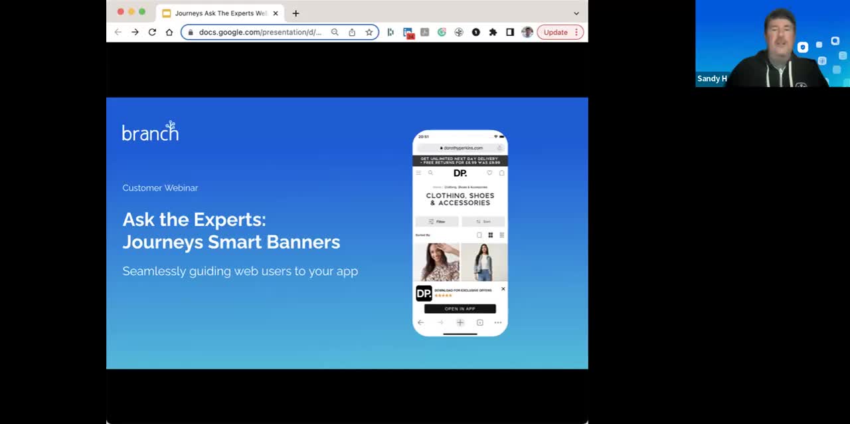Screen dimensions: 850x424
Task: Click the docs.google.com address bar
Action: coord(259,32)
